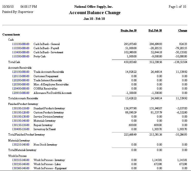
Task: Open the 110400-000-00 Investment account link
Action: 21,52
